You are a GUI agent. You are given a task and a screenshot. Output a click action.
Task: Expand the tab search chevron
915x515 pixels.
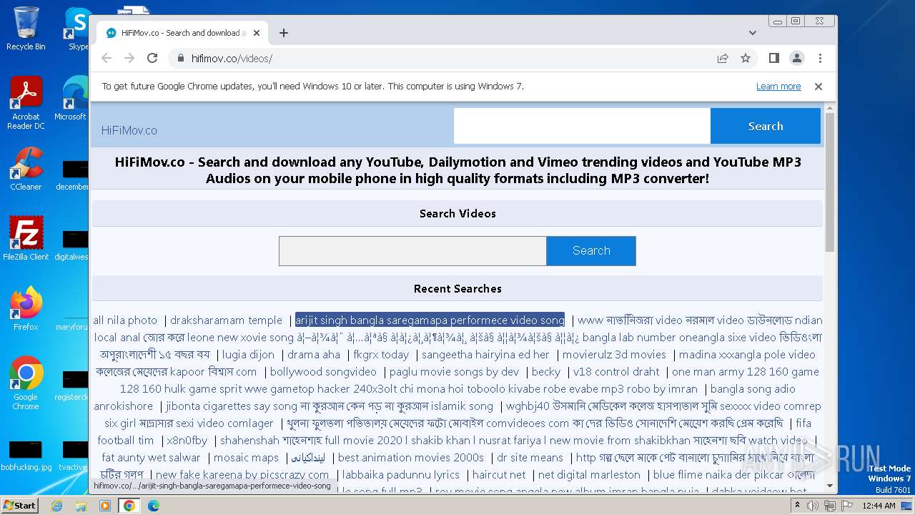coord(753,33)
